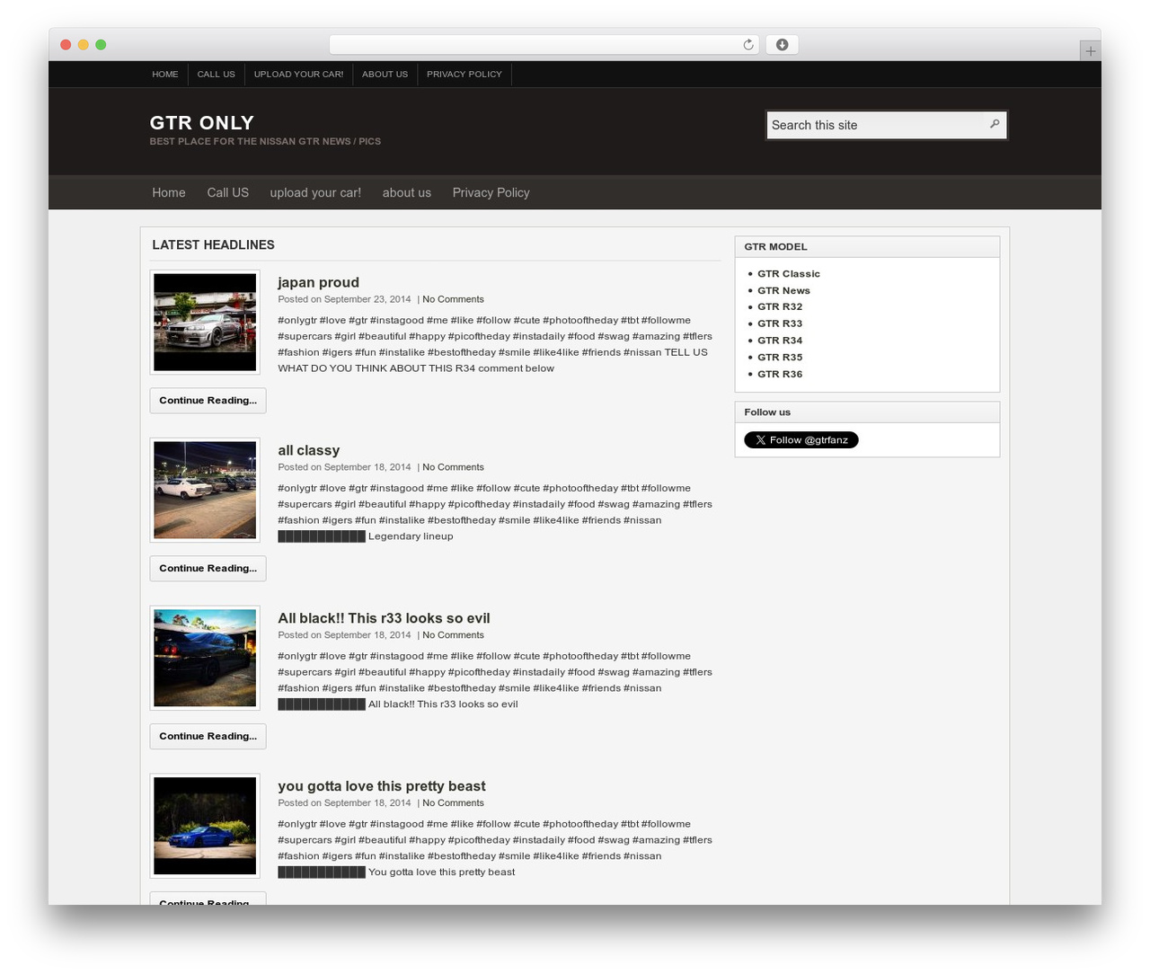1150x974 pixels.
Task: Open PRIVACY POLICY in the top bar
Action: (x=464, y=75)
